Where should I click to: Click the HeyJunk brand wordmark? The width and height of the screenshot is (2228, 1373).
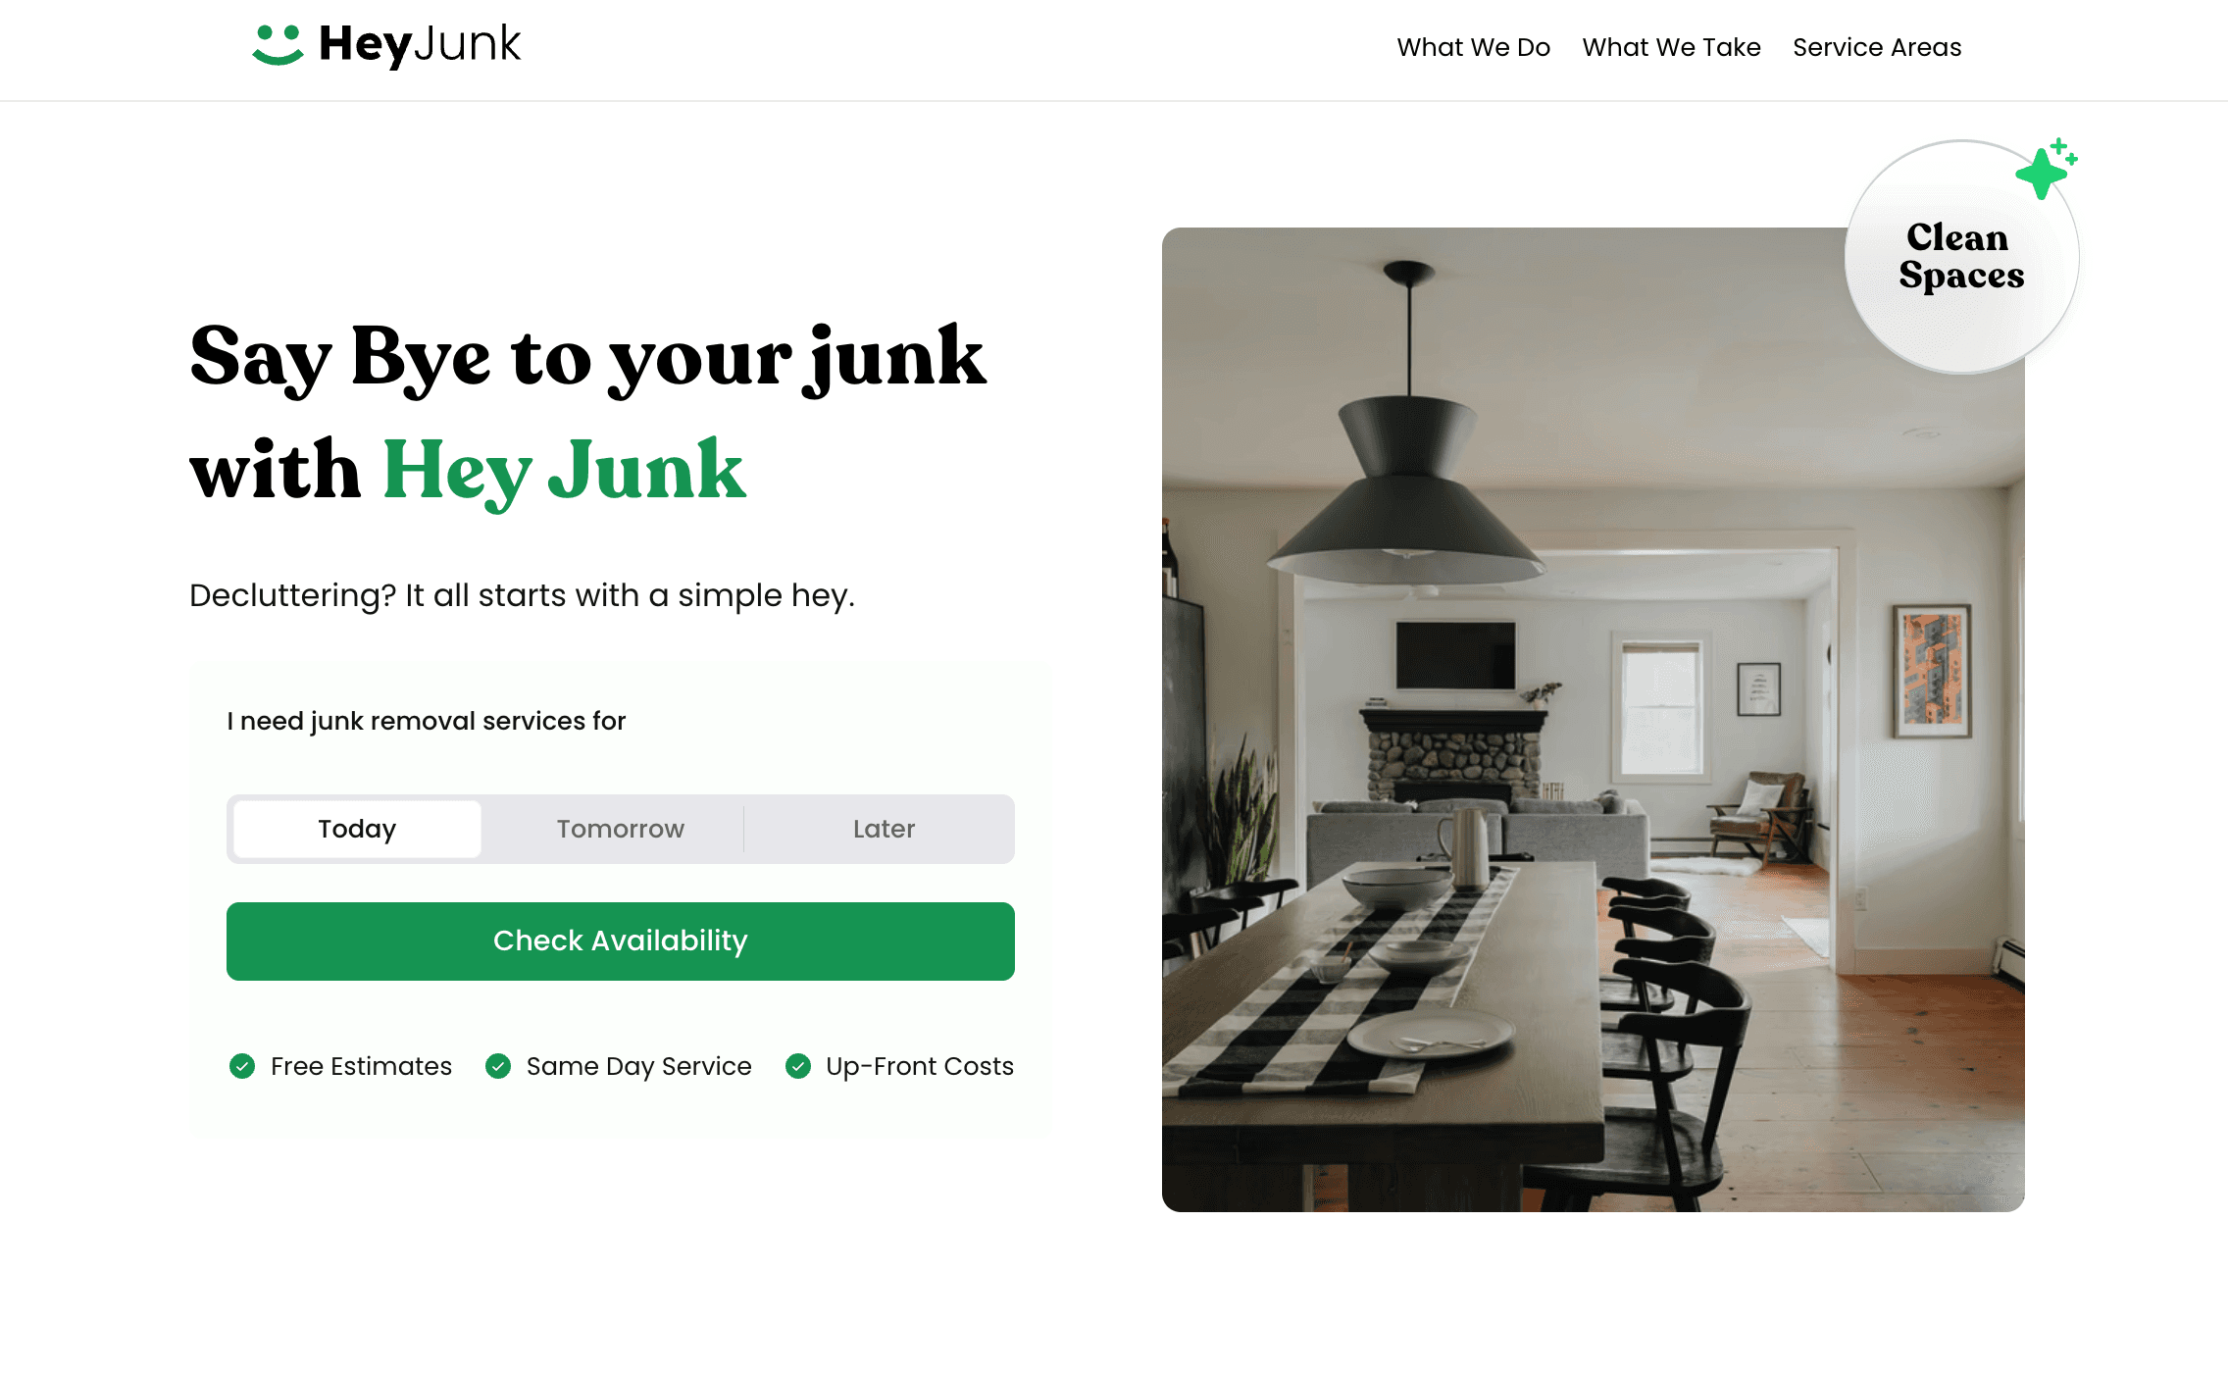click(x=420, y=45)
